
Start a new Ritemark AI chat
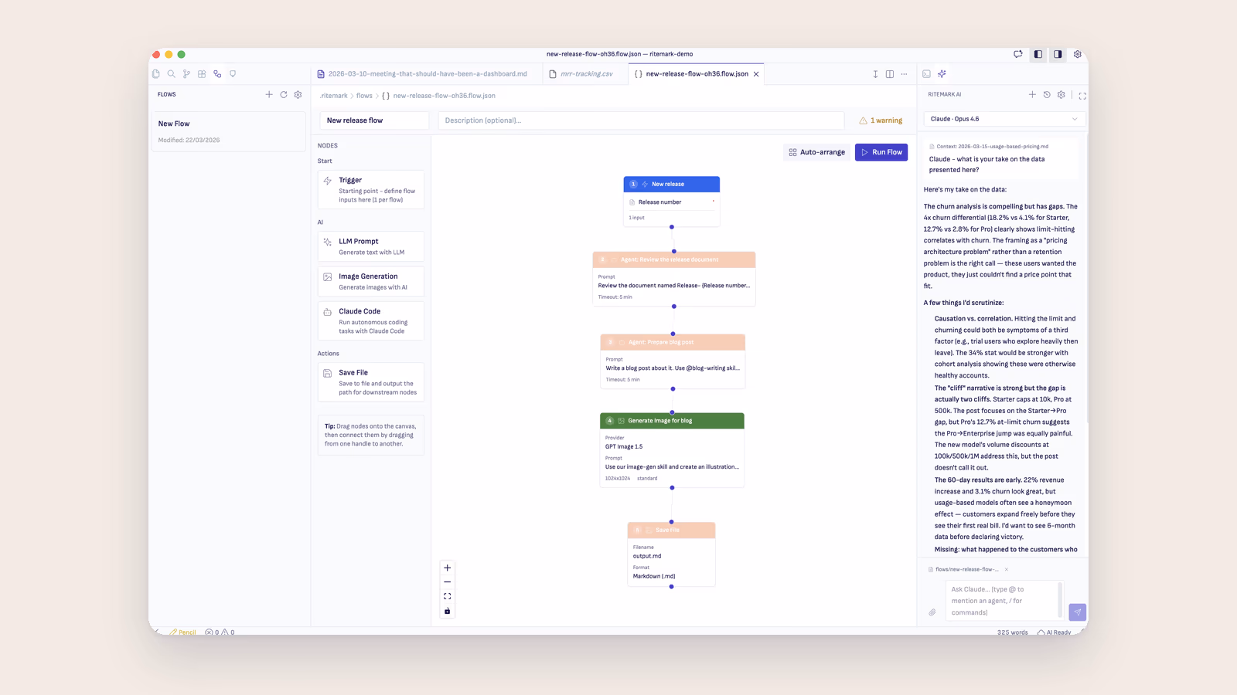point(1032,94)
